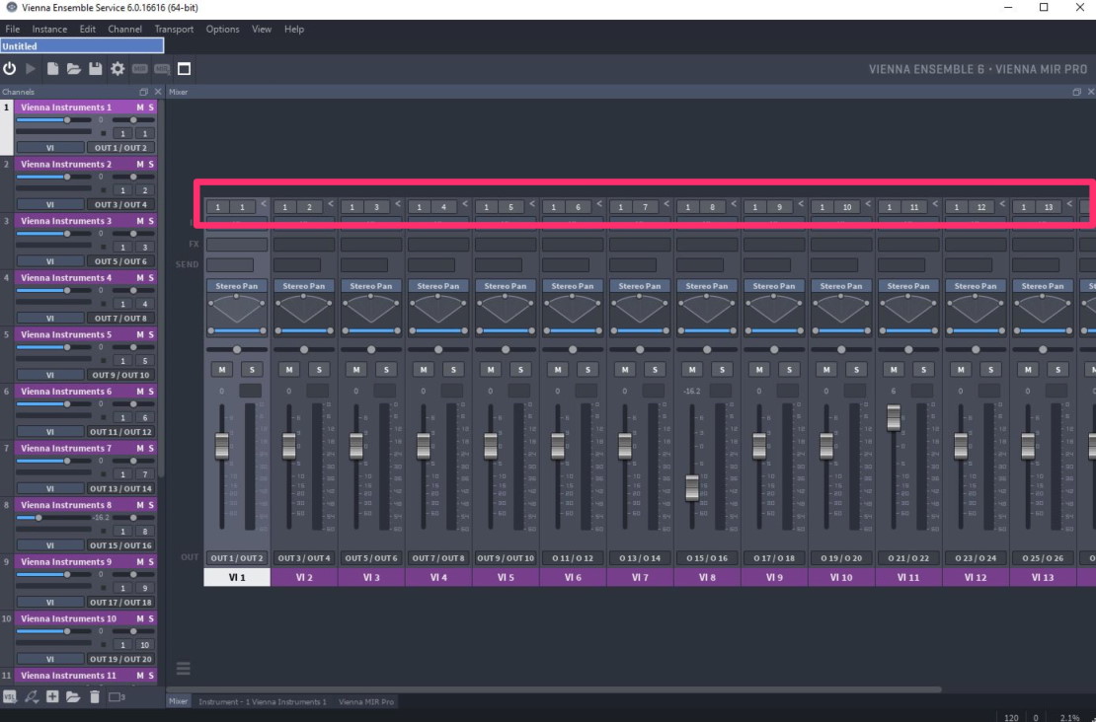1096x722 pixels.
Task: Open O 15 / O 16 output selector
Action: [707, 558]
